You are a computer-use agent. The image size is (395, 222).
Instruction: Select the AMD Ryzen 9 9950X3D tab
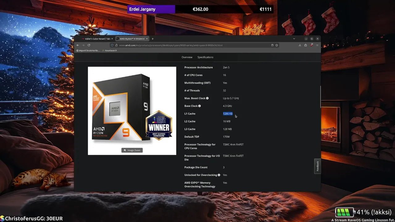[132, 39]
